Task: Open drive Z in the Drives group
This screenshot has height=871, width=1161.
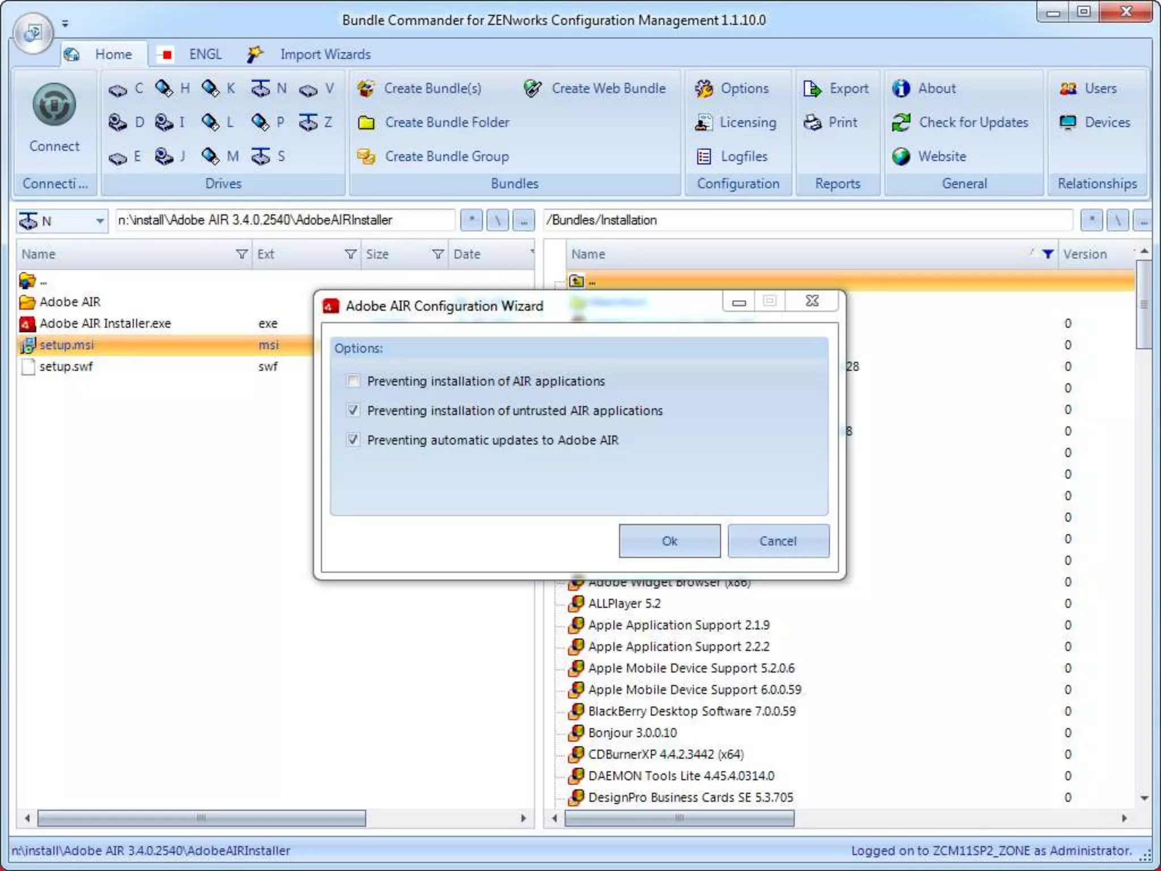Action: 316,122
